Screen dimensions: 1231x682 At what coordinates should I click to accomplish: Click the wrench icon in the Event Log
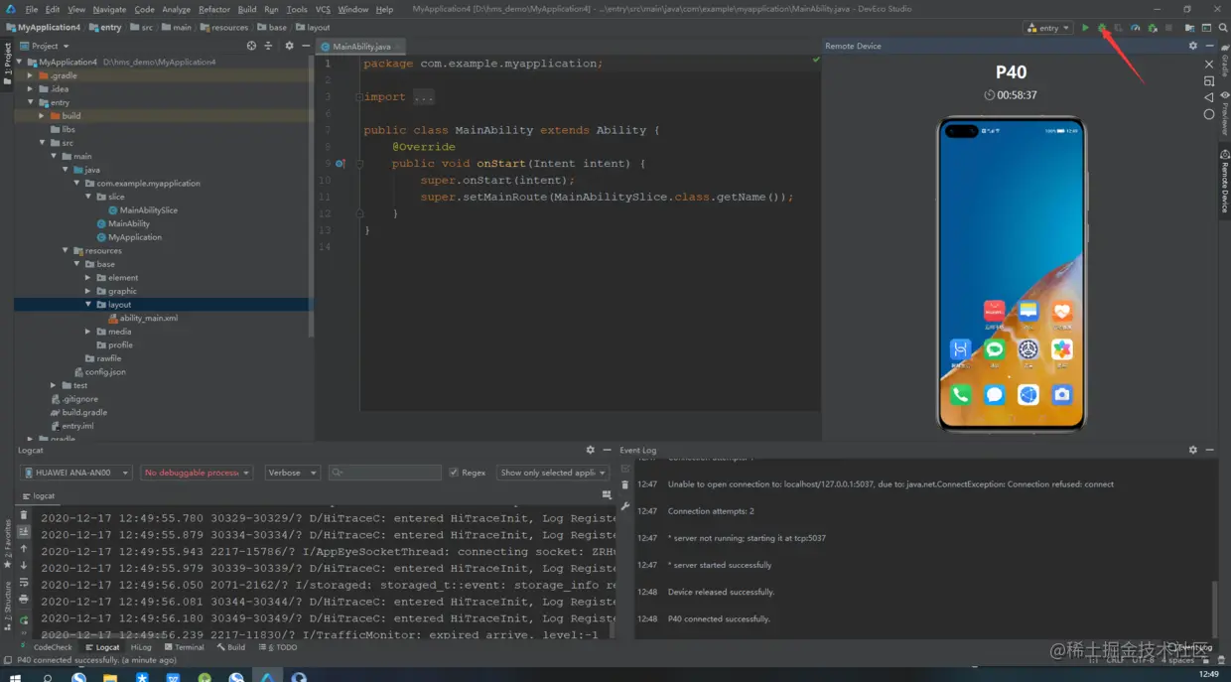625,506
